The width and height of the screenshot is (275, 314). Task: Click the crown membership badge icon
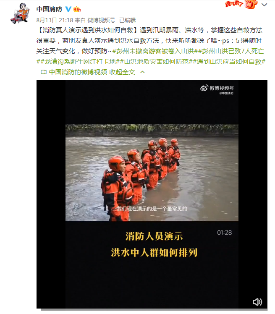(77, 9)
